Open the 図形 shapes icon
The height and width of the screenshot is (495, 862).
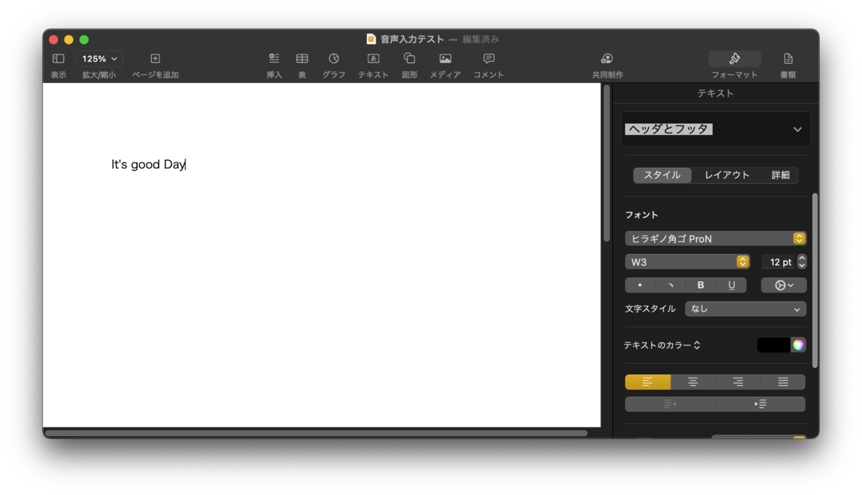click(x=409, y=59)
